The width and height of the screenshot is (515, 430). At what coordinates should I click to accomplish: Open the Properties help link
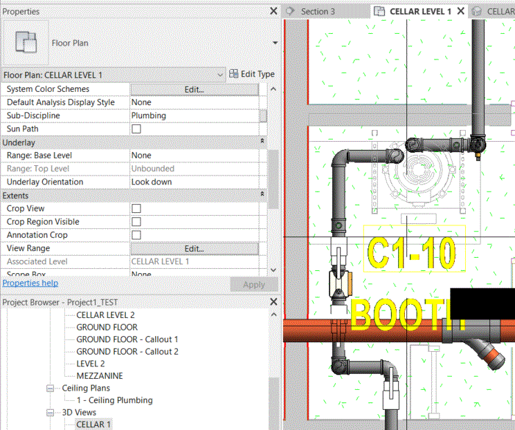point(30,283)
